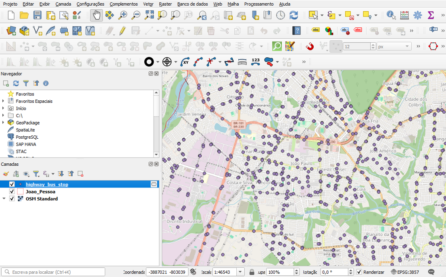
Task: Open the Processing Toolbox gear icon
Action: pos(418,15)
